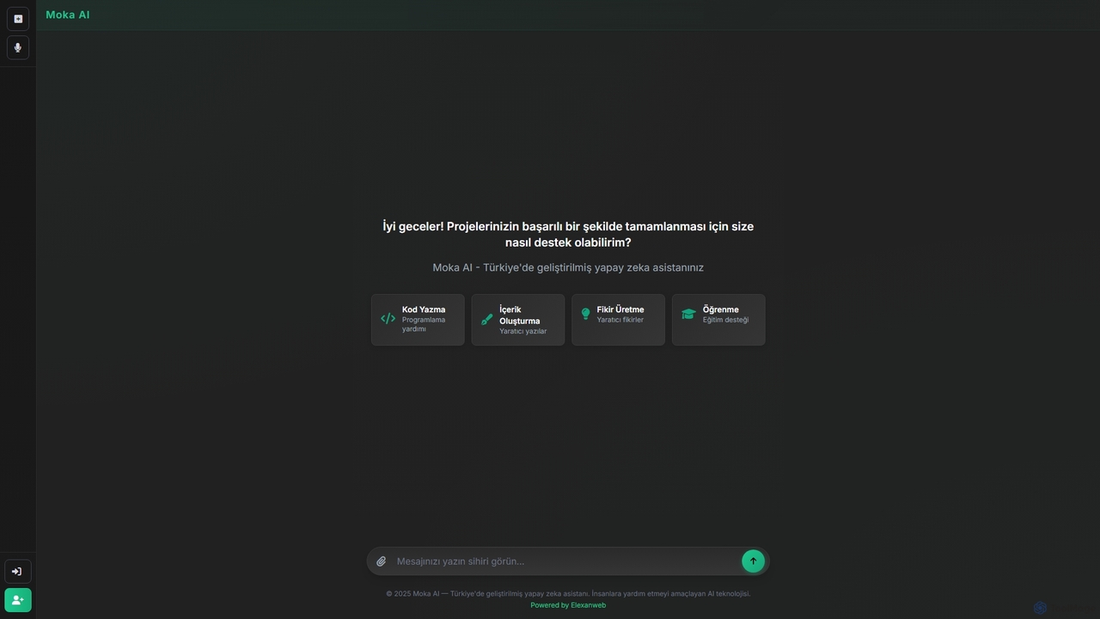Click the 'Eğitim desteği' subtitle text
The height and width of the screenshot is (619, 1100).
pos(725,320)
